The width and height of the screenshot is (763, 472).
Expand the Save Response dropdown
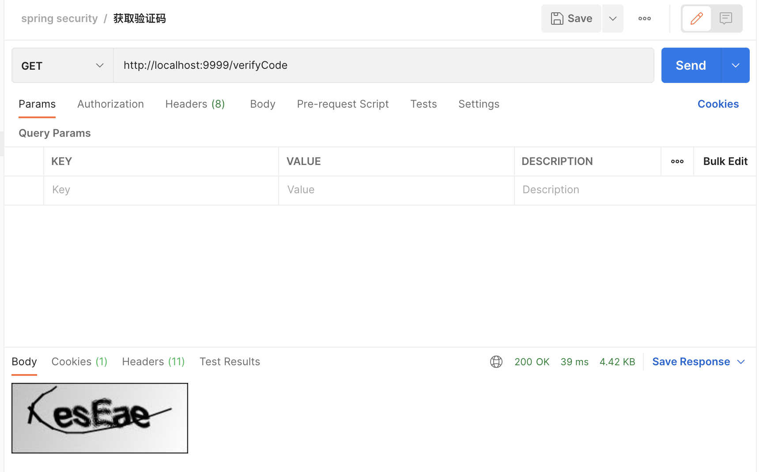pyautogui.click(x=699, y=362)
